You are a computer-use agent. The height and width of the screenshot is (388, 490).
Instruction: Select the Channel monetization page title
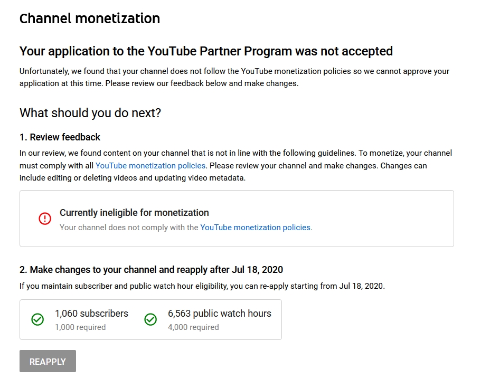(90, 18)
